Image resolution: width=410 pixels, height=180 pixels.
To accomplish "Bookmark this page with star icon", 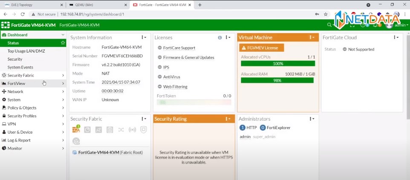I will pos(326,14).
